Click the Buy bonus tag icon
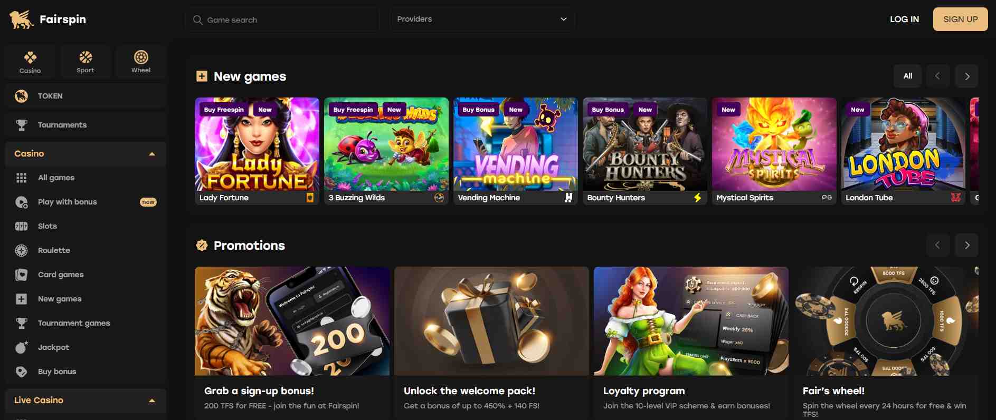Viewport: 996px width, 420px height. coord(21,372)
